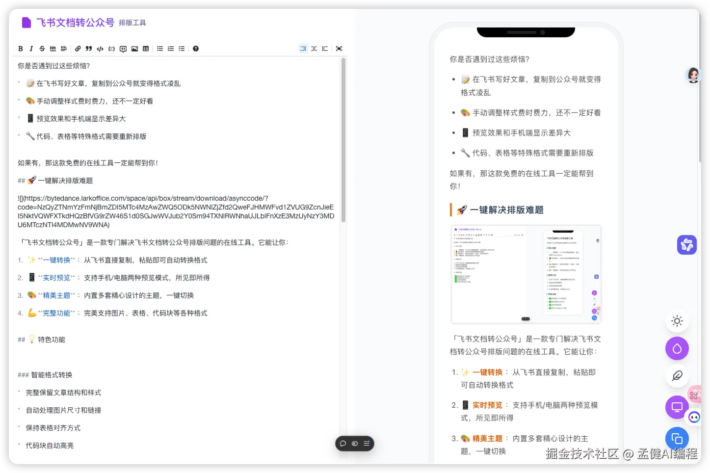Click the '排版工具' subtitle text
Screen dimensions: 710x473
[x=132, y=23]
